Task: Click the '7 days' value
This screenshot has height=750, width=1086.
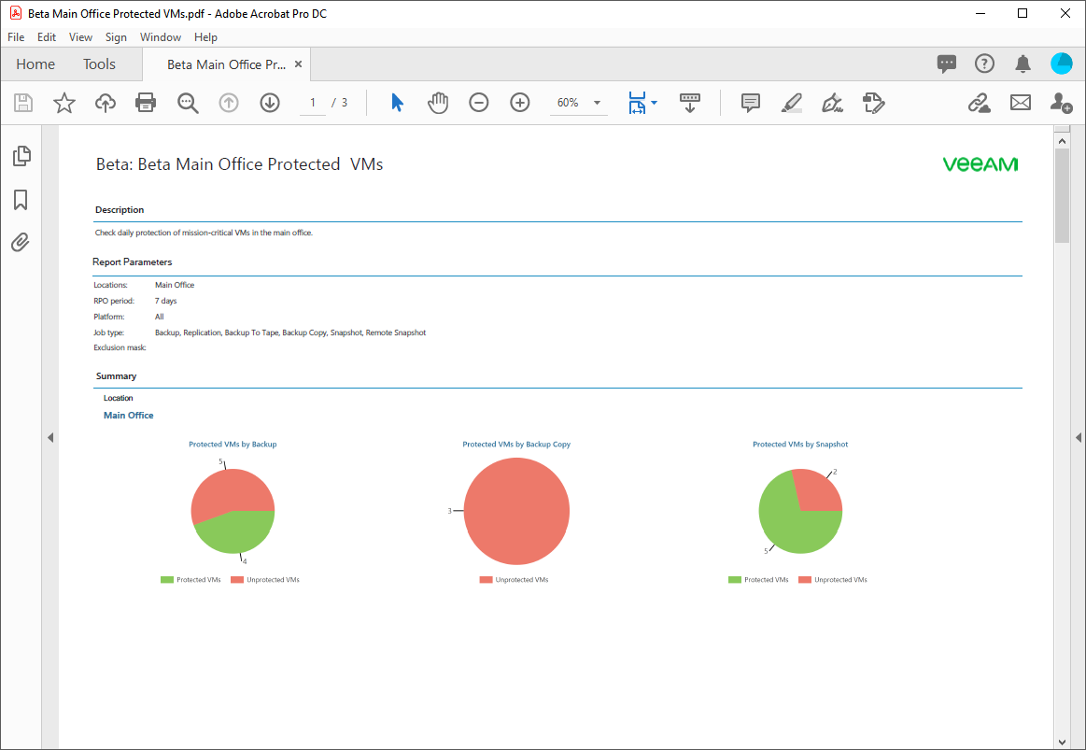Action: pos(165,302)
